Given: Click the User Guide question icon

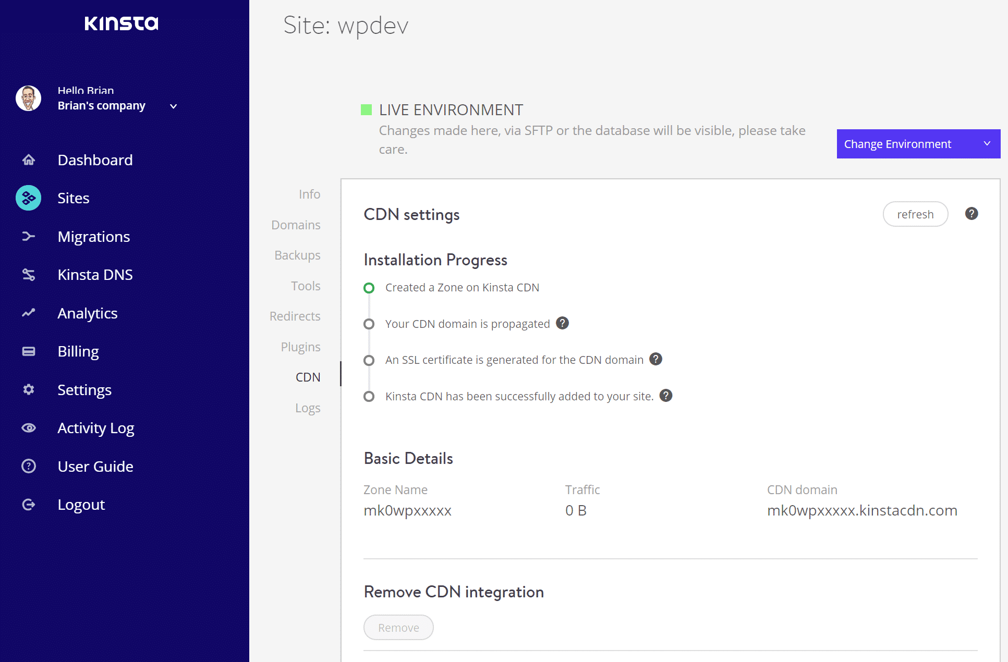Looking at the screenshot, I should (29, 466).
